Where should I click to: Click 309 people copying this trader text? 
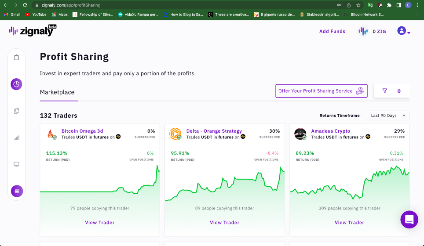349,208
